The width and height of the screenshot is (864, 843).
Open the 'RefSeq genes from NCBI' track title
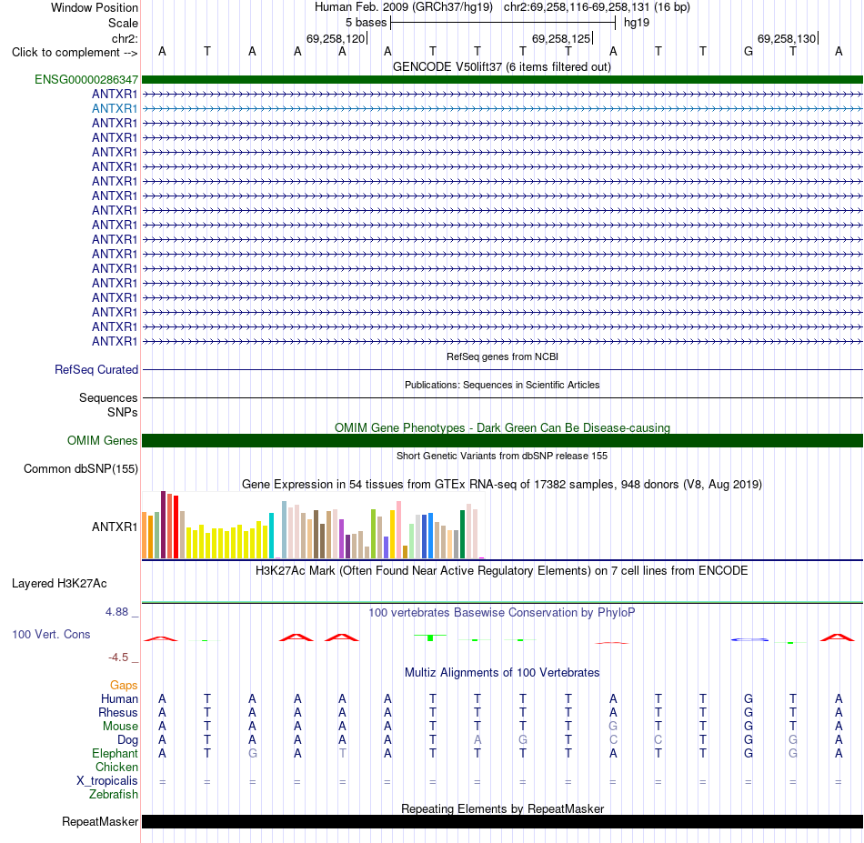pos(502,356)
